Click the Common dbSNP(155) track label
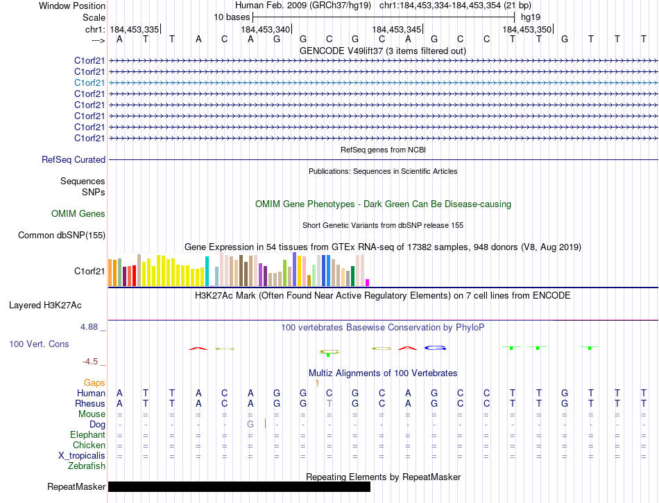 pyautogui.click(x=62, y=236)
